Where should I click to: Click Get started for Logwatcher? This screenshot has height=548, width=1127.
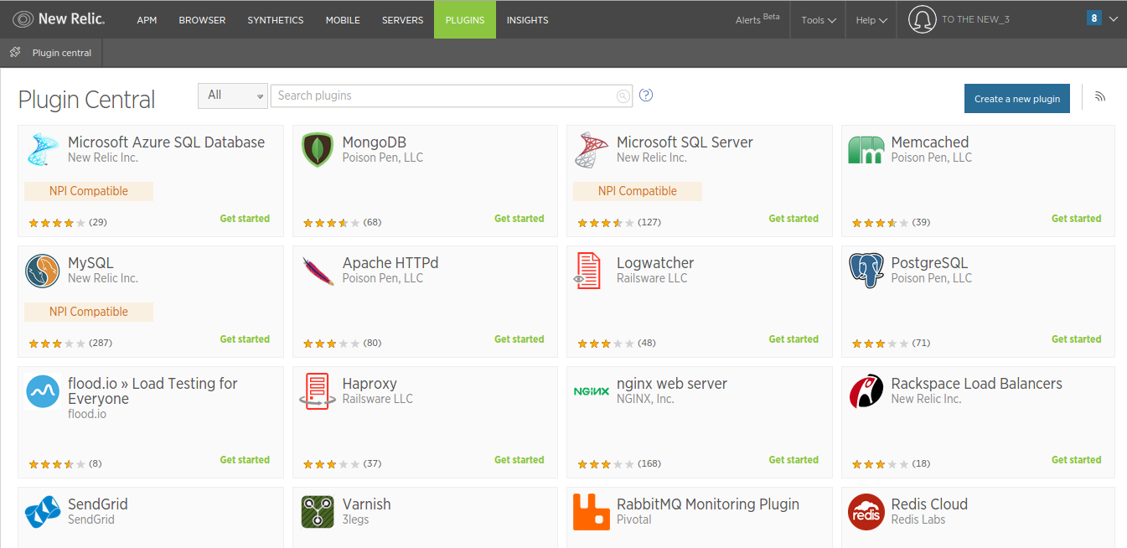(794, 339)
